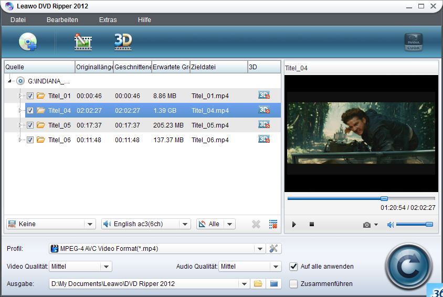Screen dimensions: 443x297
Task: Open the 3D settings toolbar icon
Action: (x=123, y=41)
